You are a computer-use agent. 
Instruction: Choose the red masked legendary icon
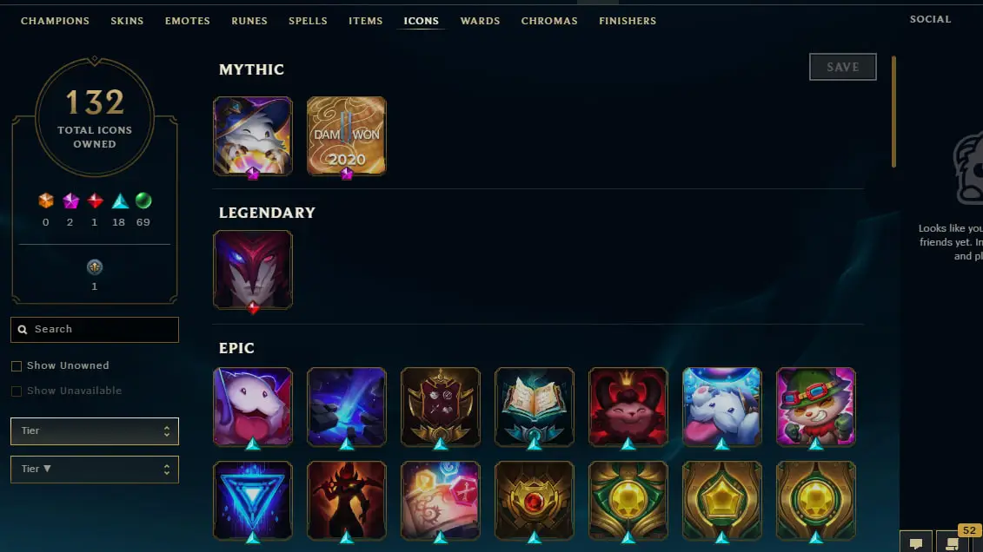253,270
